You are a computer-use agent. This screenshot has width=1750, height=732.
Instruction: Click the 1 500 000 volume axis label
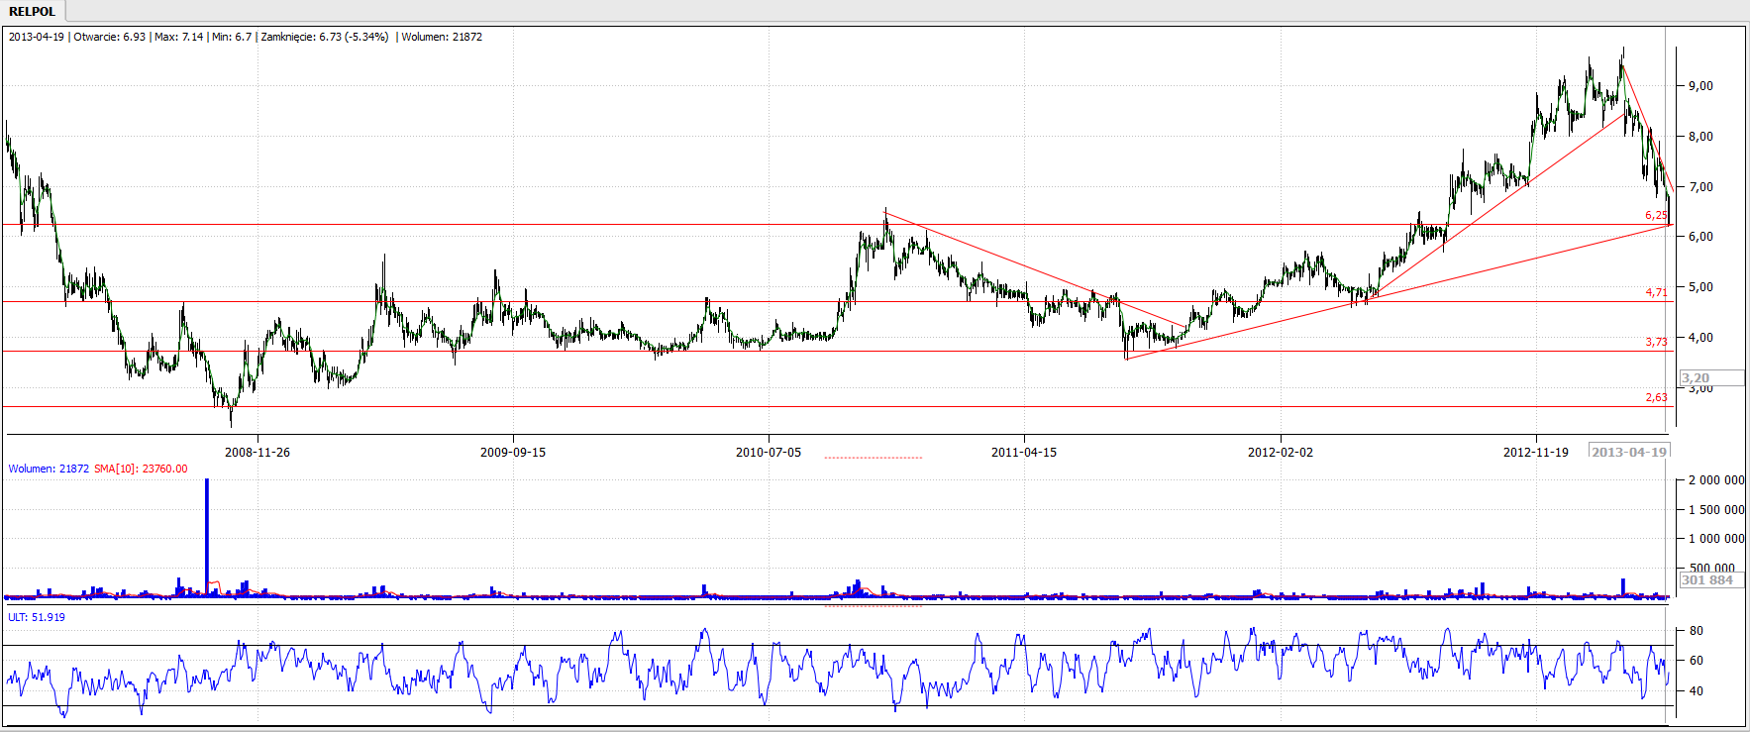1716,510
